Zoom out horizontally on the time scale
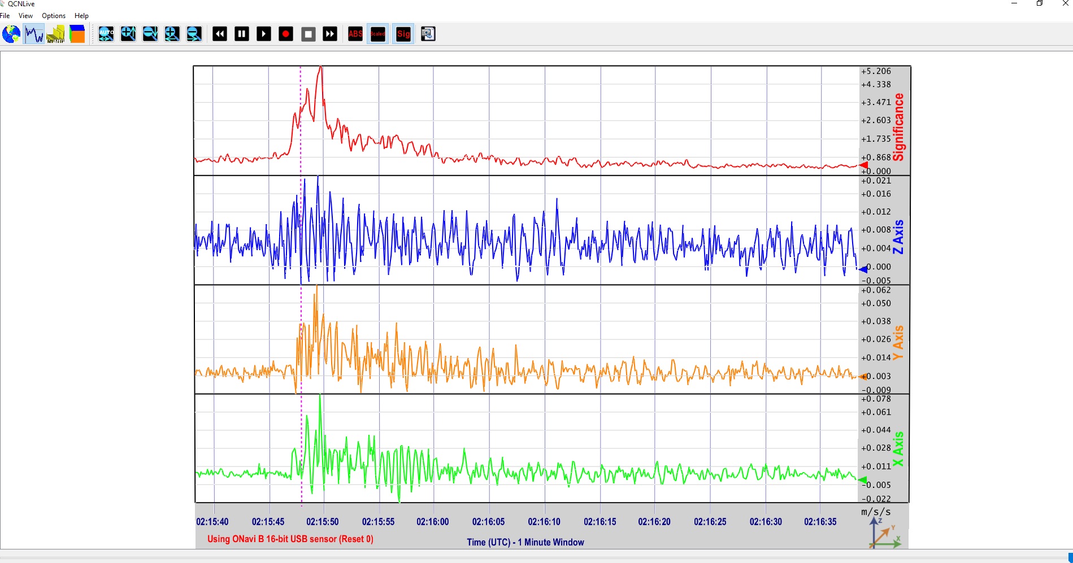This screenshot has width=1073, height=563. 194,34
